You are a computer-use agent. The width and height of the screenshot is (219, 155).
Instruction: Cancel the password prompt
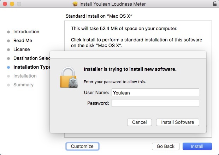click(139, 122)
